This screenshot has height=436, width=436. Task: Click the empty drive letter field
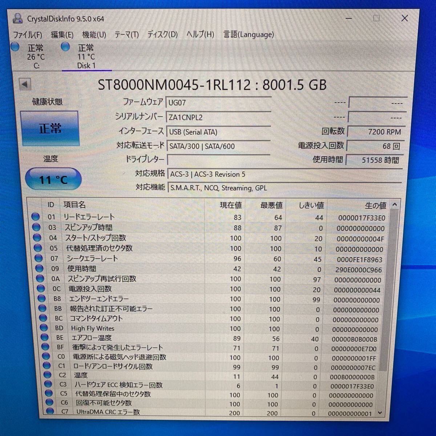coord(218,160)
